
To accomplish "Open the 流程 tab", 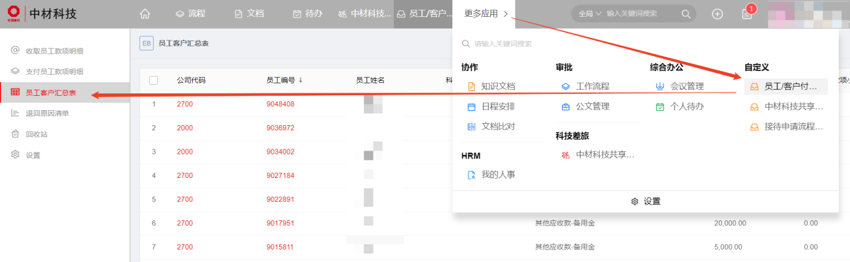I will 190,14.
